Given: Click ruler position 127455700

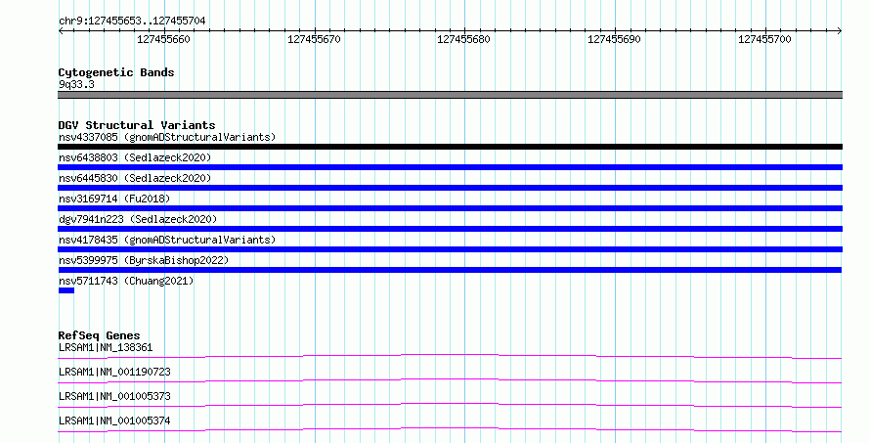Looking at the screenshot, I should coord(764,39).
